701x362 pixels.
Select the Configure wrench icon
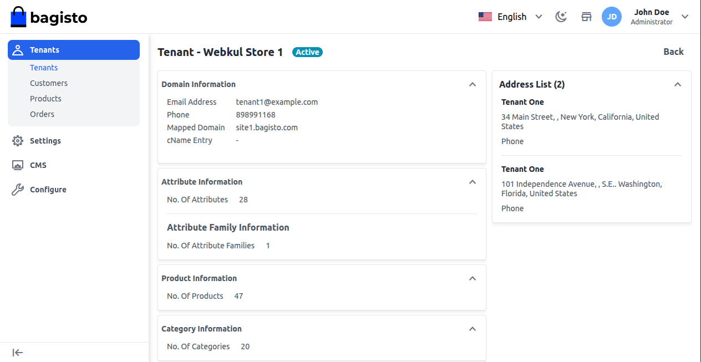click(x=18, y=189)
